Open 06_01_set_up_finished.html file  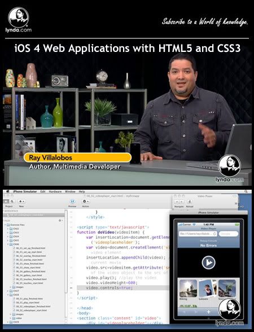tap(30, 248)
